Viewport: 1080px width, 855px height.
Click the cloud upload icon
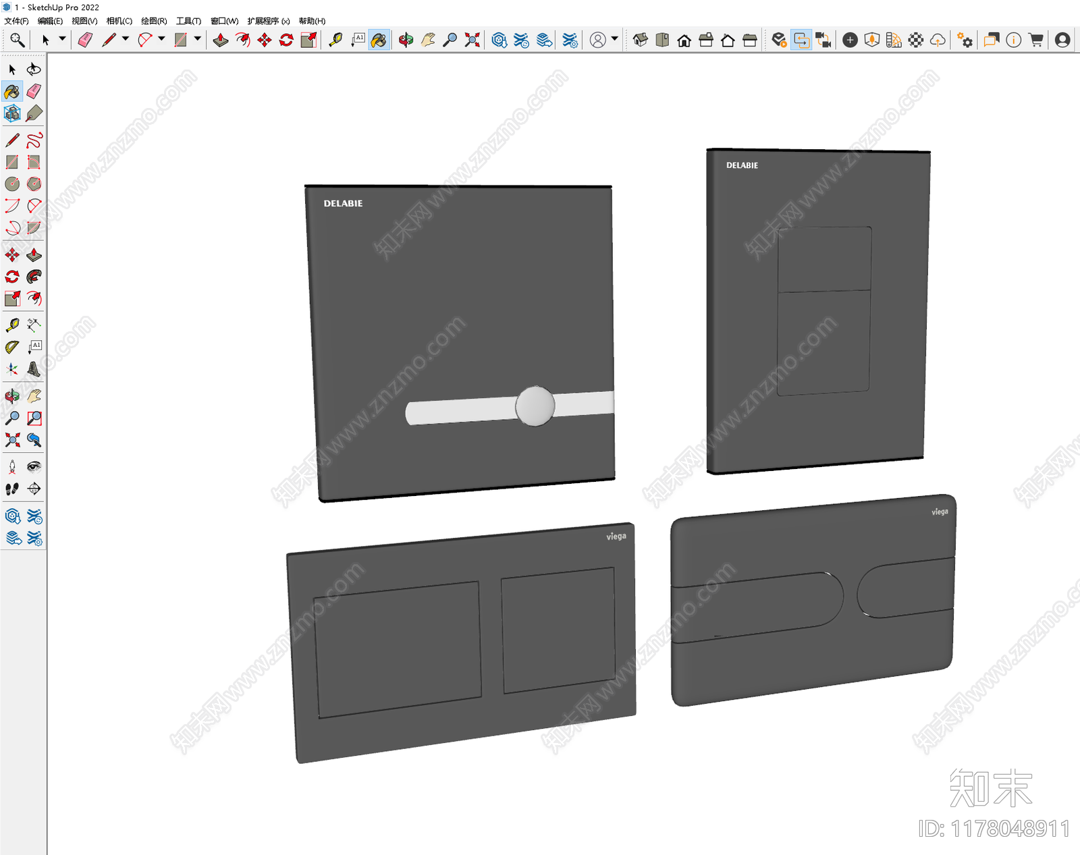[x=938, y=40]
